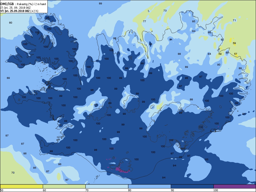
Task: Click the legend scale label 100
Action: coord(216,190)
